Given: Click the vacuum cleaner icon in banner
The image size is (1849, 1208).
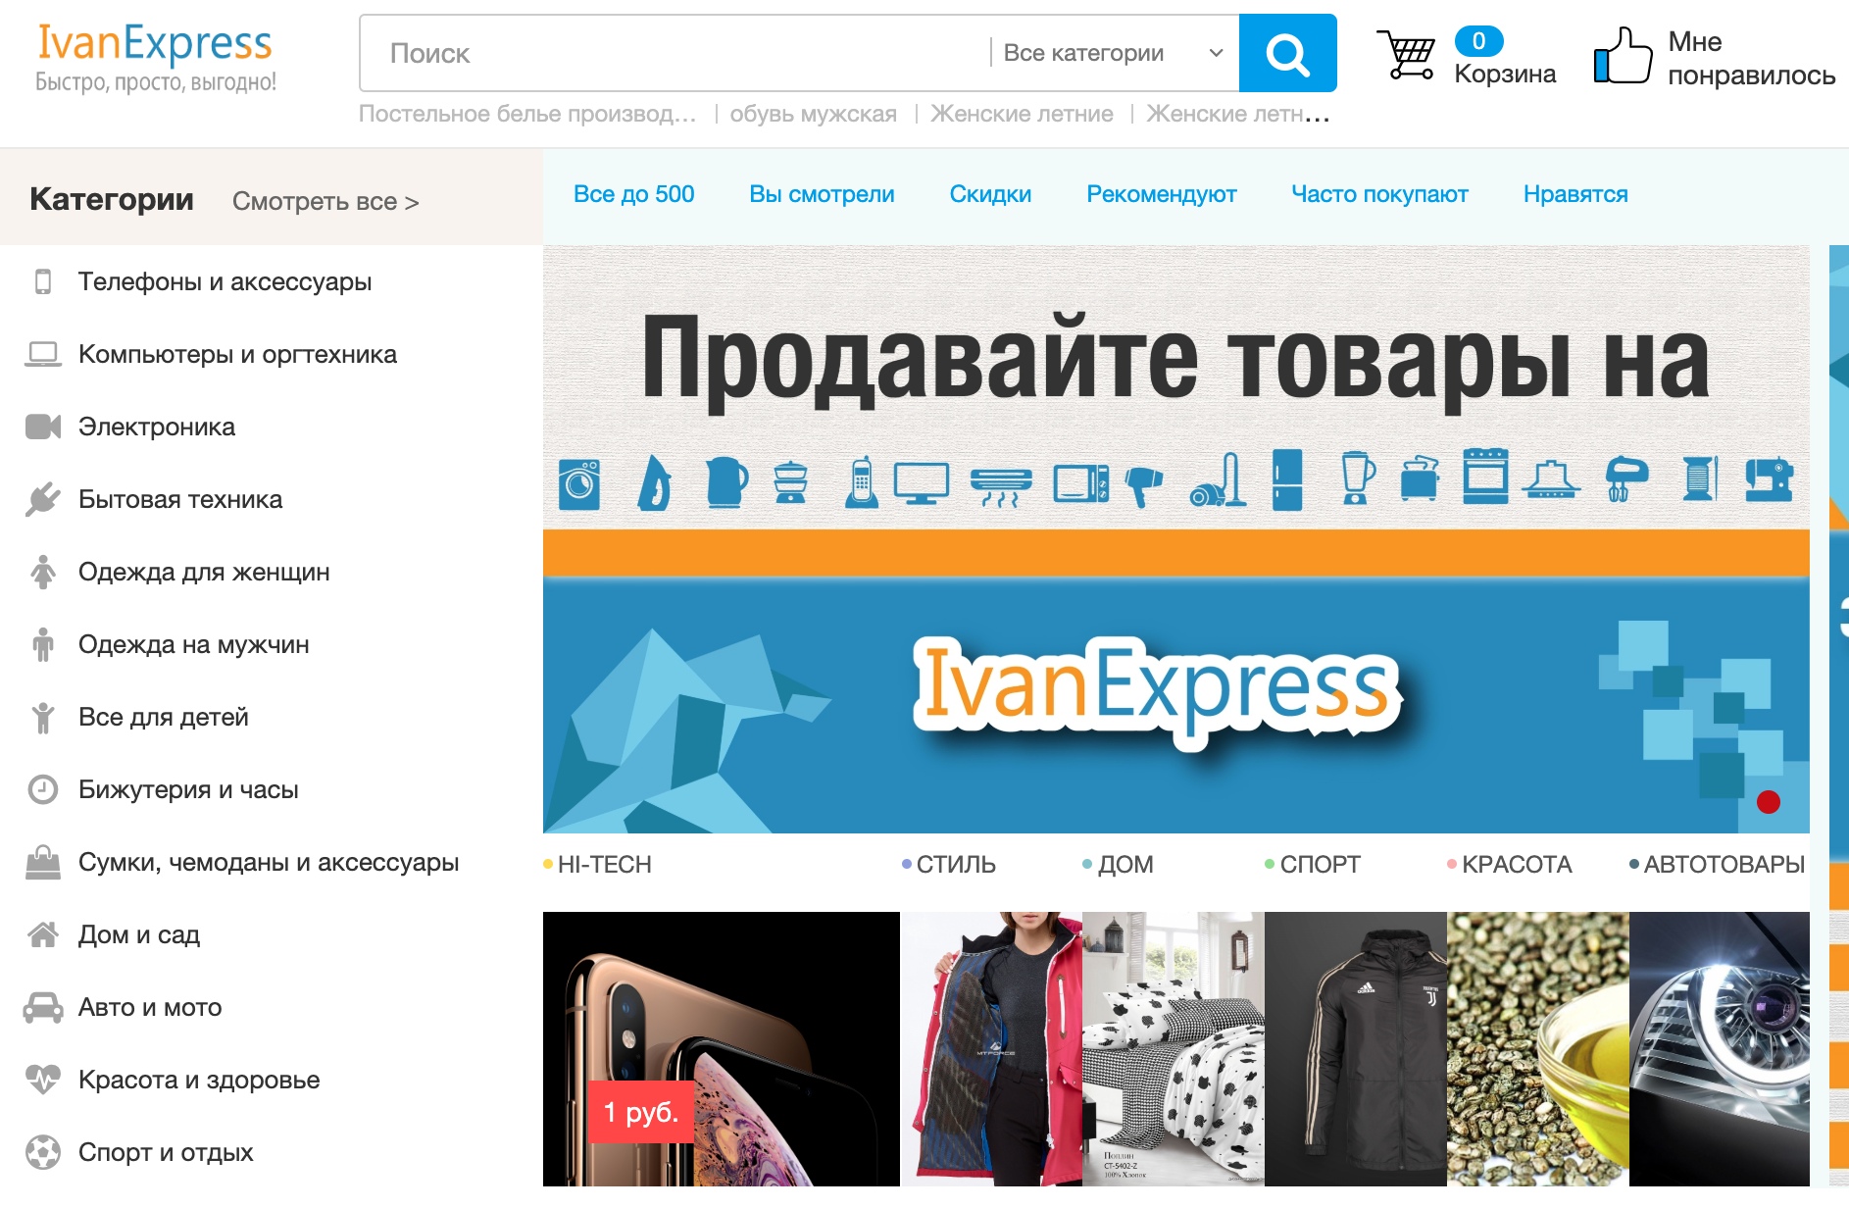Looking at the screenshot, I should [1219, 479].
